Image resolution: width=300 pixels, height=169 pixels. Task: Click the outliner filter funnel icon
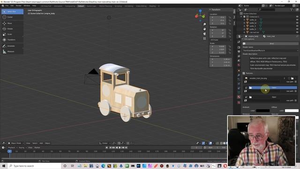coord(291,9)
